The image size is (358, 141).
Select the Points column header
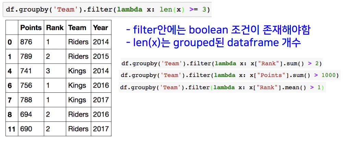31,28
